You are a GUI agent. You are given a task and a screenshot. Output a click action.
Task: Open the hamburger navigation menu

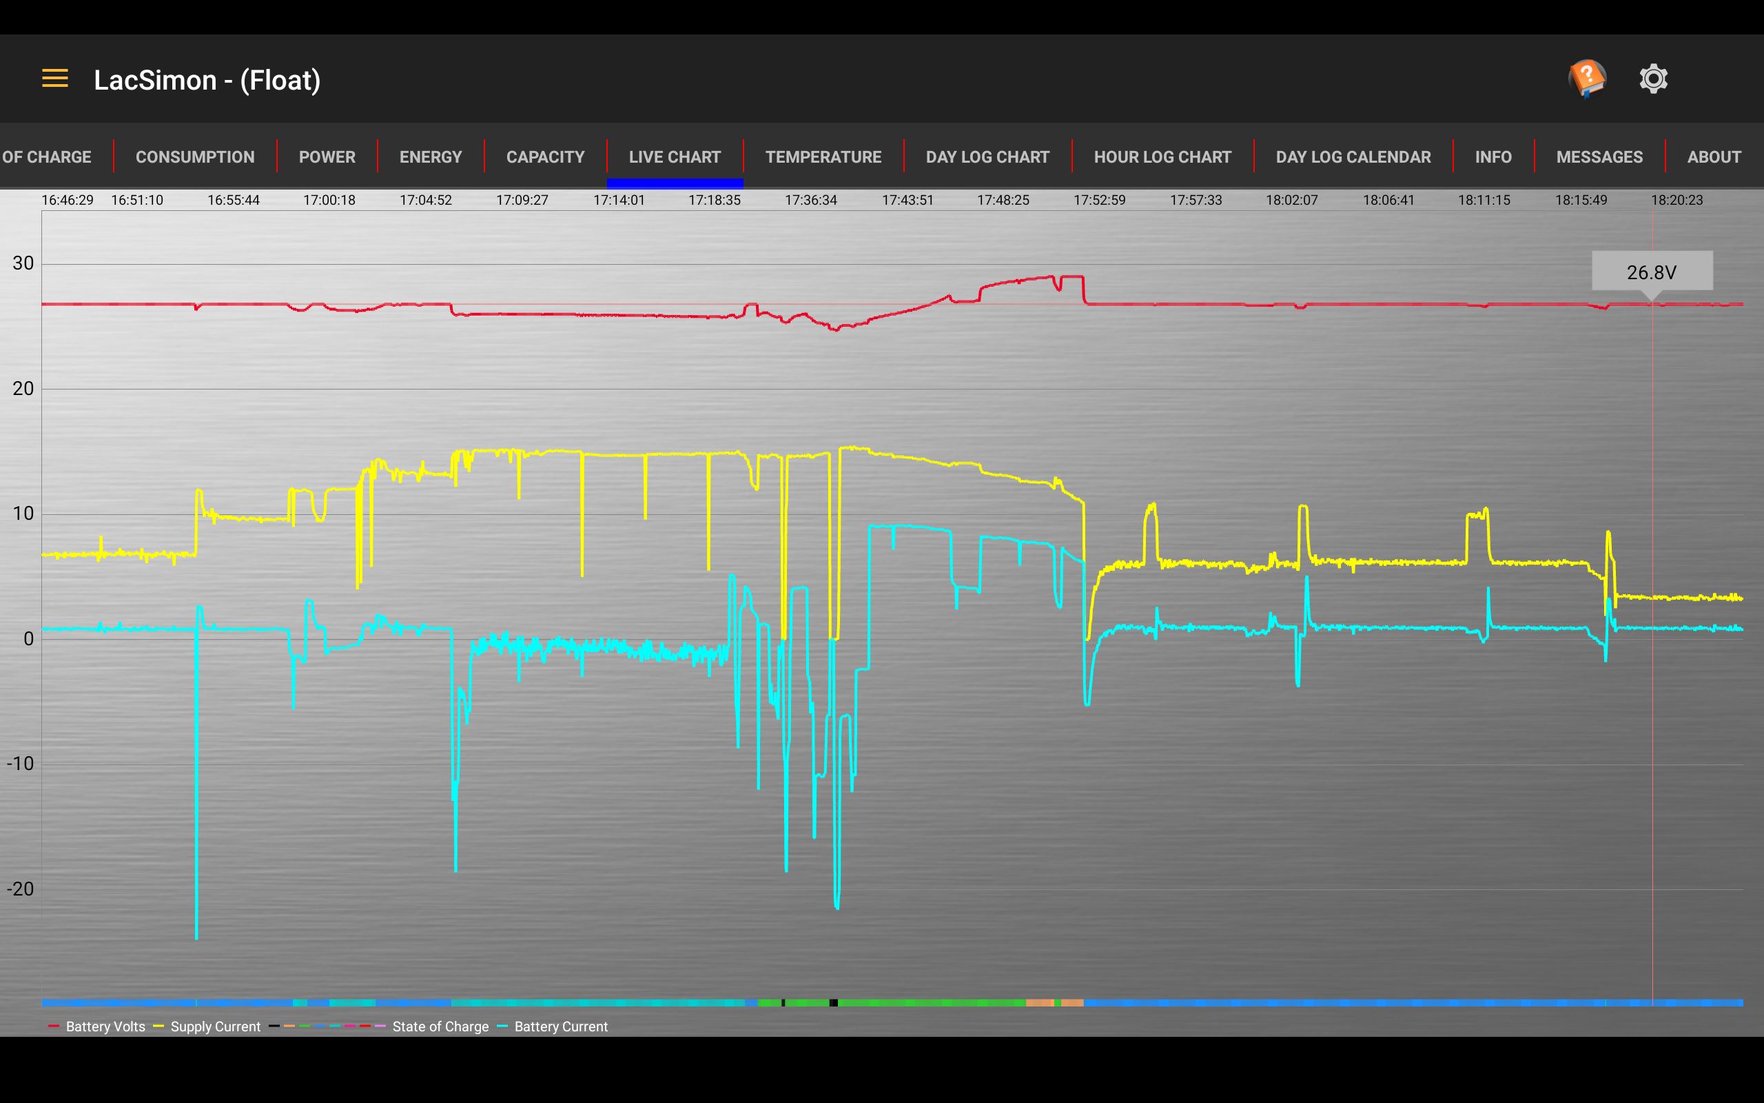[54, 79]
